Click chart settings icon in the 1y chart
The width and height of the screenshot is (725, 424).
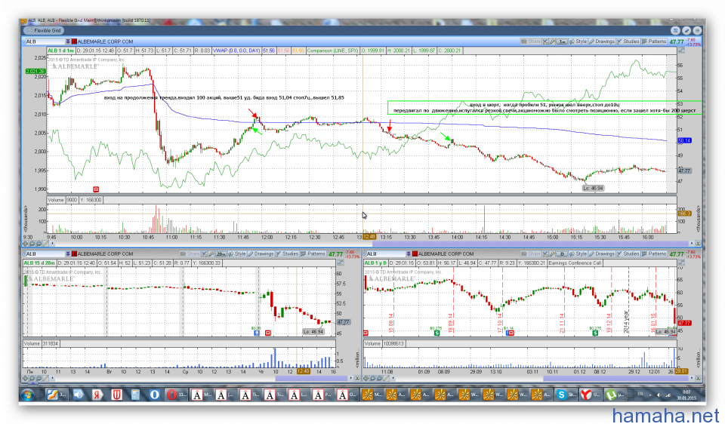[681, 263]
